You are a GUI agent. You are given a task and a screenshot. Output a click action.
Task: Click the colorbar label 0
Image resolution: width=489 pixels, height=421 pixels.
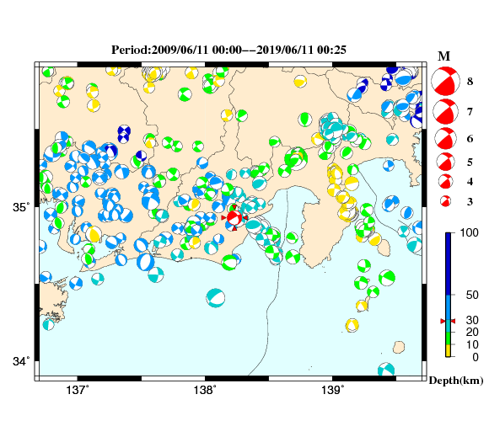tap(476, 357)
